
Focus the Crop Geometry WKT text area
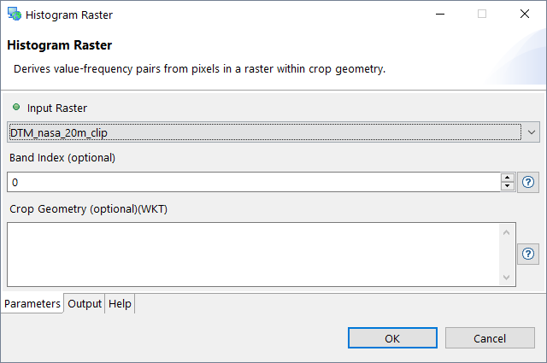[253, 254]
